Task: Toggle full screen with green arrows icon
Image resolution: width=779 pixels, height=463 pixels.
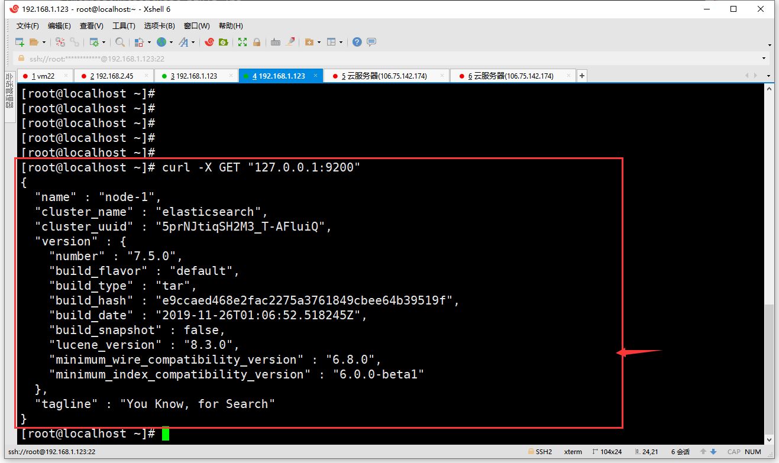Action: click(243, 42)
